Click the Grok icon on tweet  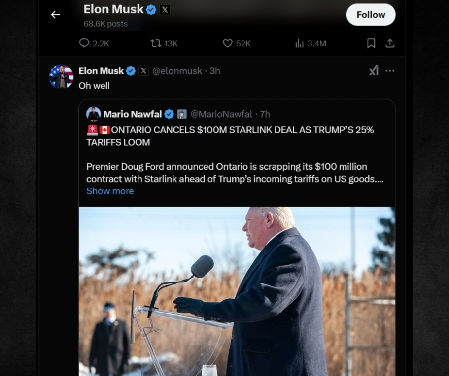374,71
